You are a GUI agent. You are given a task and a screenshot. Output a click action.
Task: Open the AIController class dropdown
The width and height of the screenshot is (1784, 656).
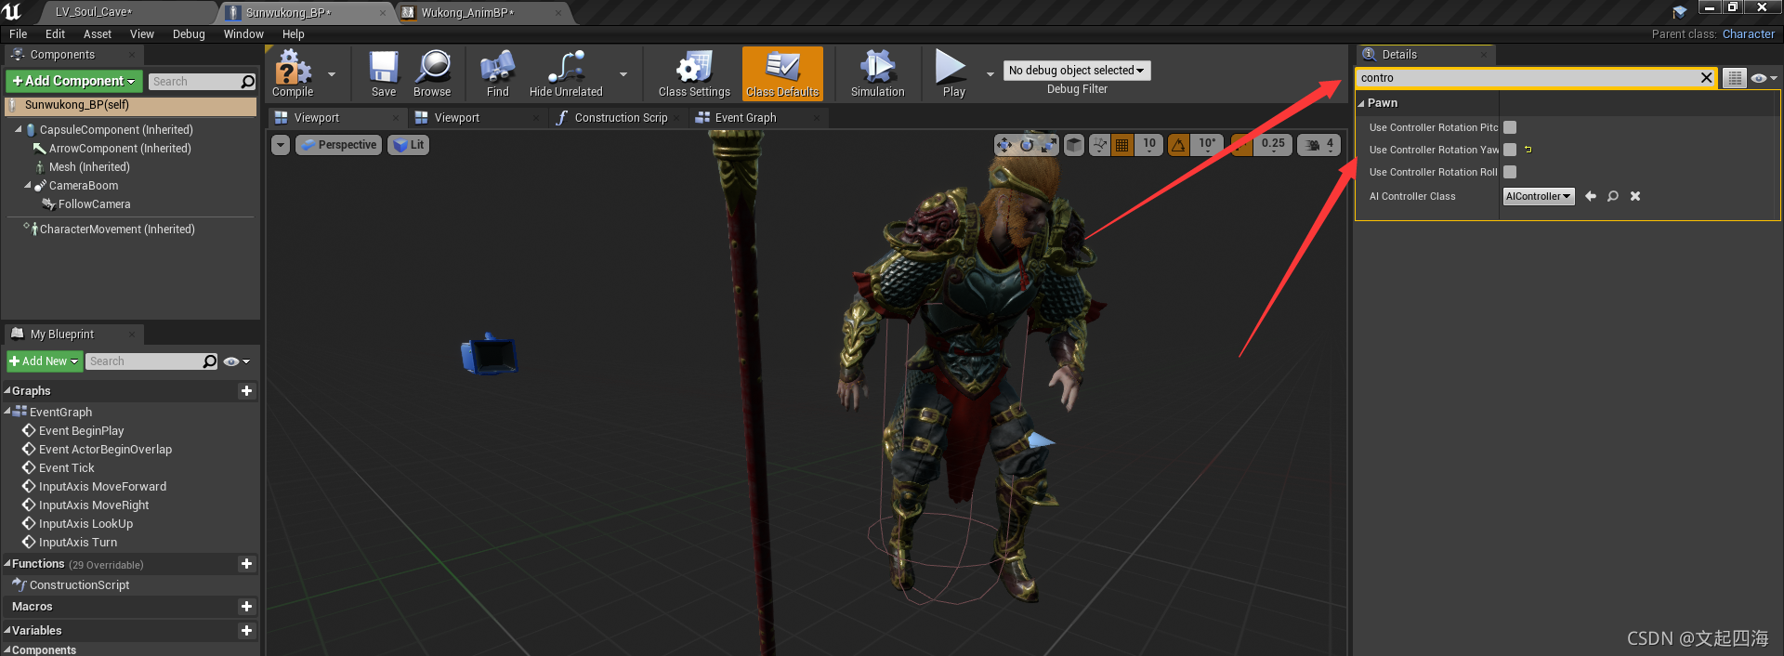[x=1538, y=196]
